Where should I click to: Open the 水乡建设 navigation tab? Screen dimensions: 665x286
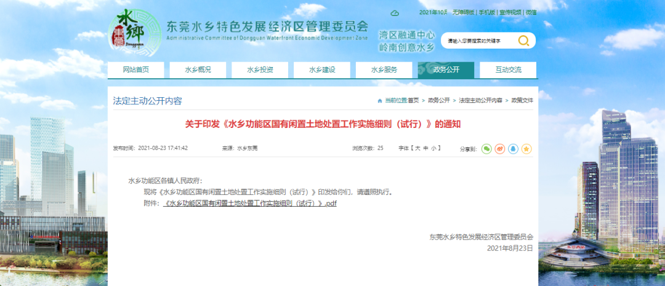click(x=322, y=70)
